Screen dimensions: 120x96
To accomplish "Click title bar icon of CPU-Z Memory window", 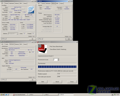I will tap(38, 1).
